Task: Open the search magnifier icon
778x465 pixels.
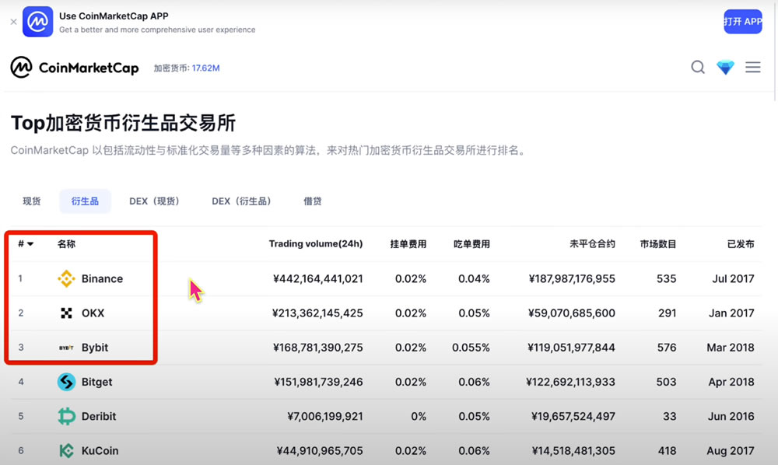Action: [x=698, y=68]
